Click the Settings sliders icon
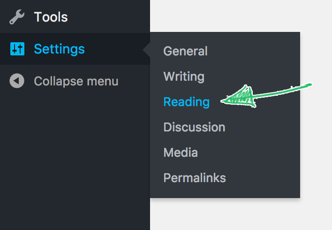Viewport: 332px width, 230px height. coord(17,49)
